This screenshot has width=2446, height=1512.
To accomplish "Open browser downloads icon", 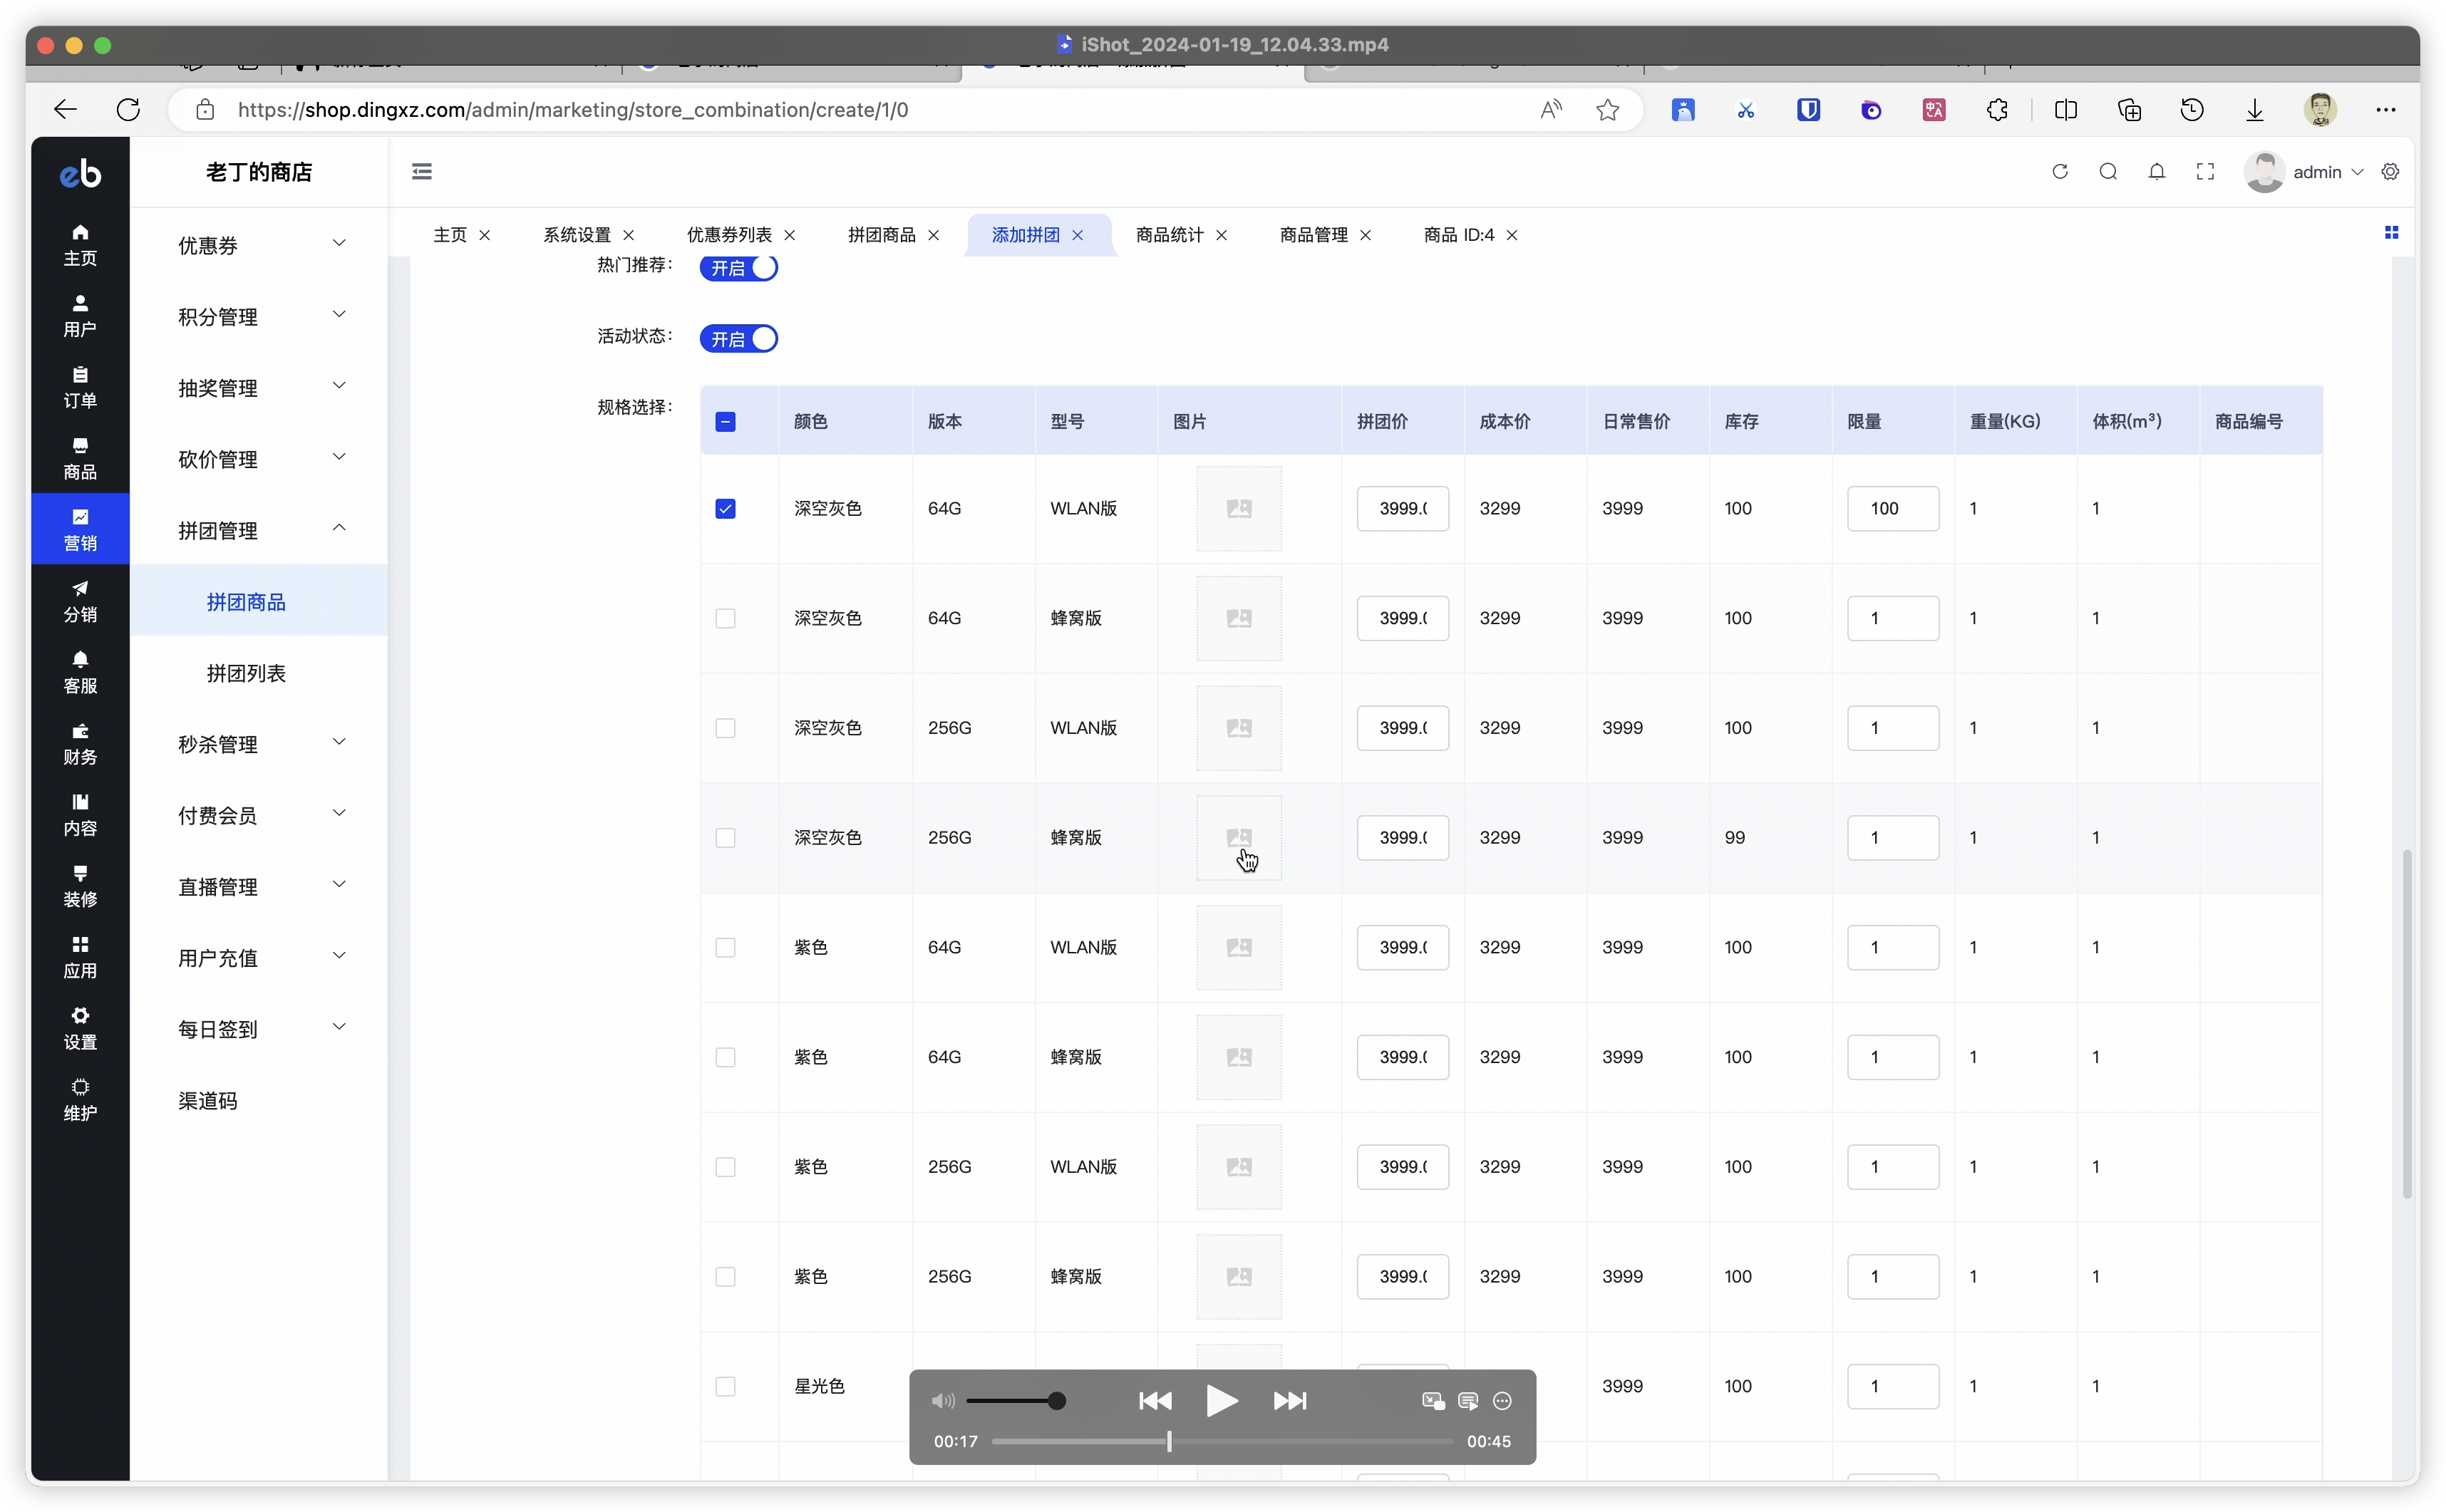I will pyautogui.click(x=2255, y=109).
